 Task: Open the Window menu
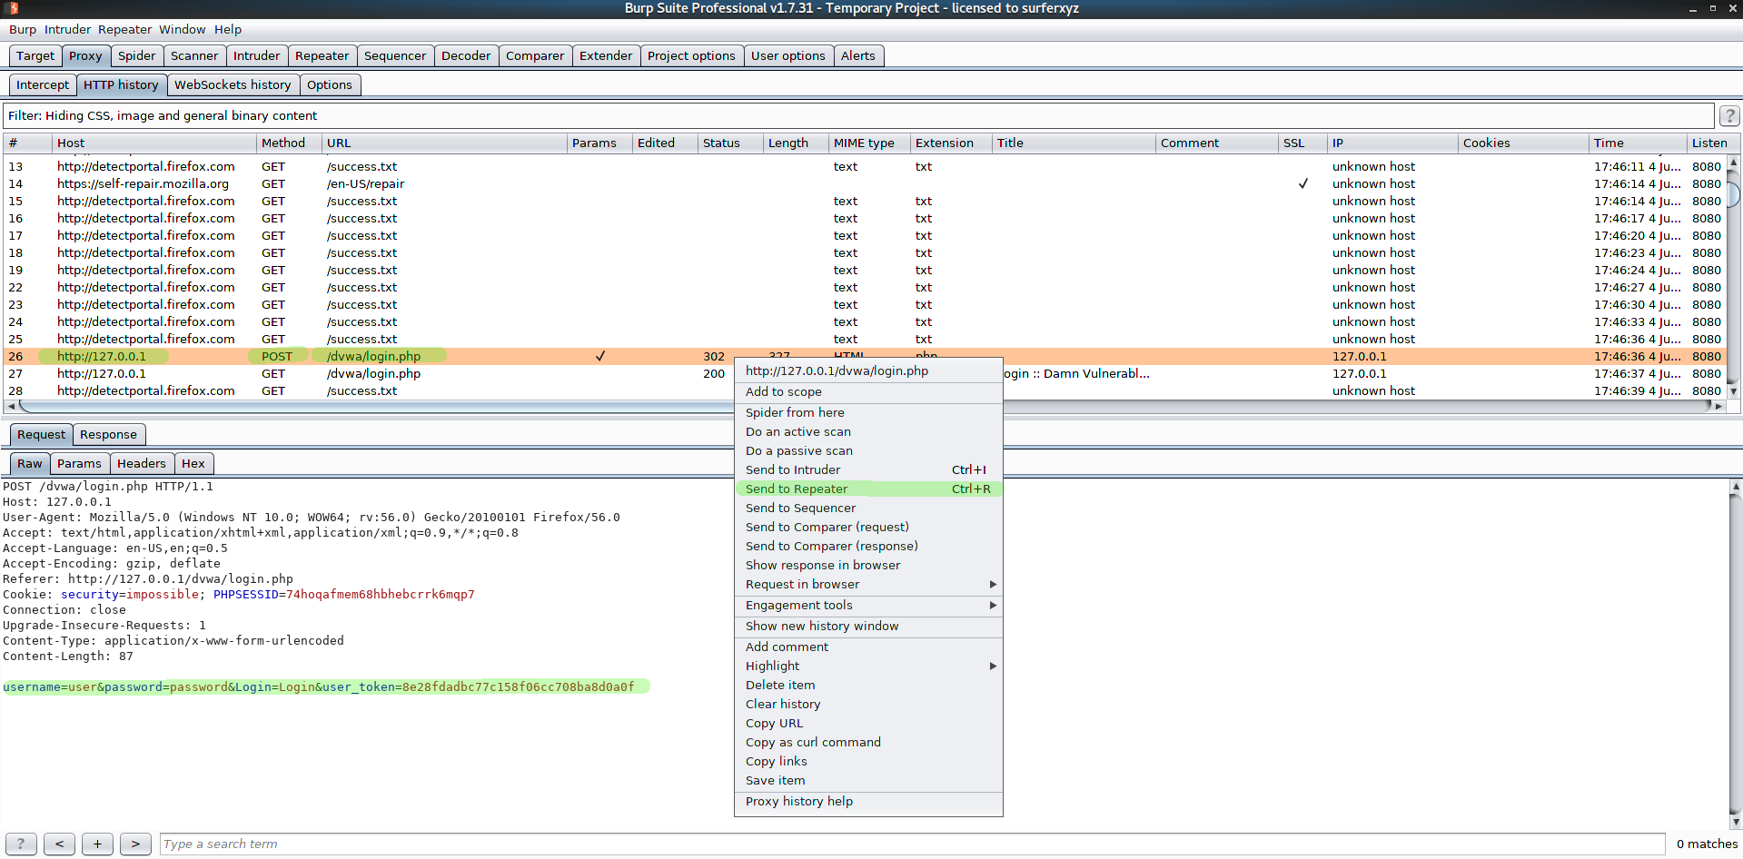point(183,29)
